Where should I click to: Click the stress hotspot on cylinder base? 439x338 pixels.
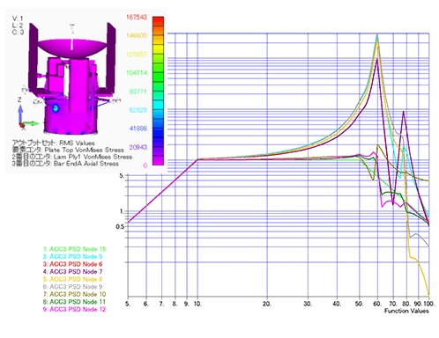[56, 108]
